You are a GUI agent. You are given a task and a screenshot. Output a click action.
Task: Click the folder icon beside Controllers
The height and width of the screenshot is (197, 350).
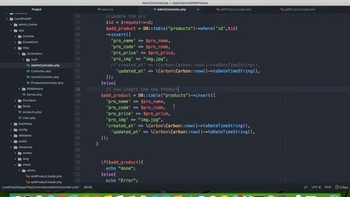[24, 54]
